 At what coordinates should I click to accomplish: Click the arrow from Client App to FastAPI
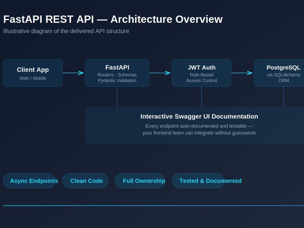pyautogui.click(x=73, y=73)
